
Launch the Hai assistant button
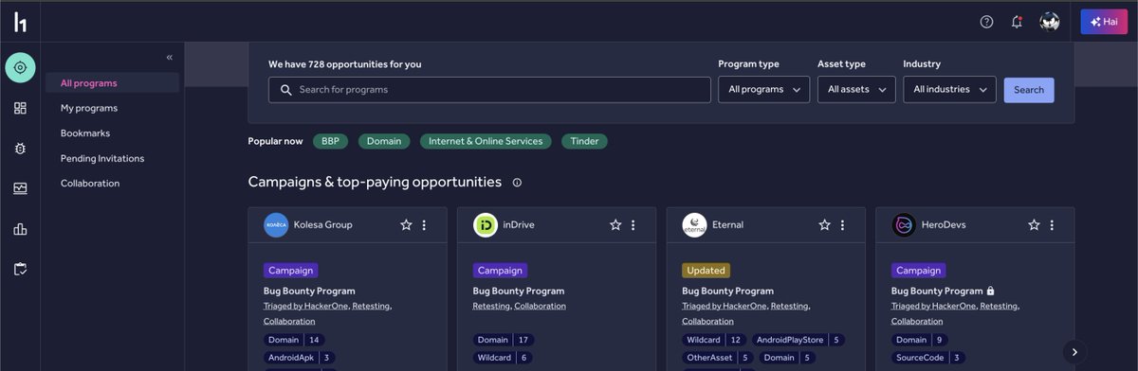click(1105, 22)
